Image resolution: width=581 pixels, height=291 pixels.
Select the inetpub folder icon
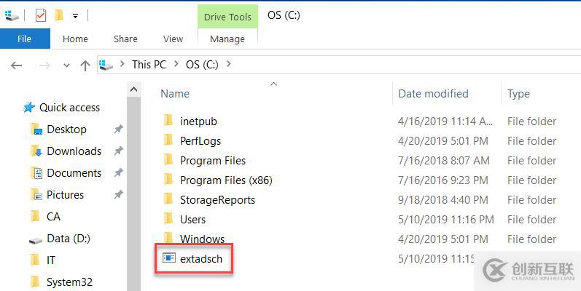coord(168,121)
